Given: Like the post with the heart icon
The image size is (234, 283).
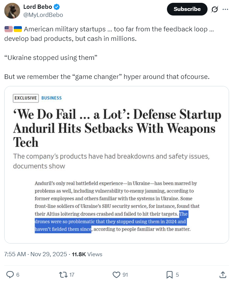Looking at the screenshot, I should point(116,274).
